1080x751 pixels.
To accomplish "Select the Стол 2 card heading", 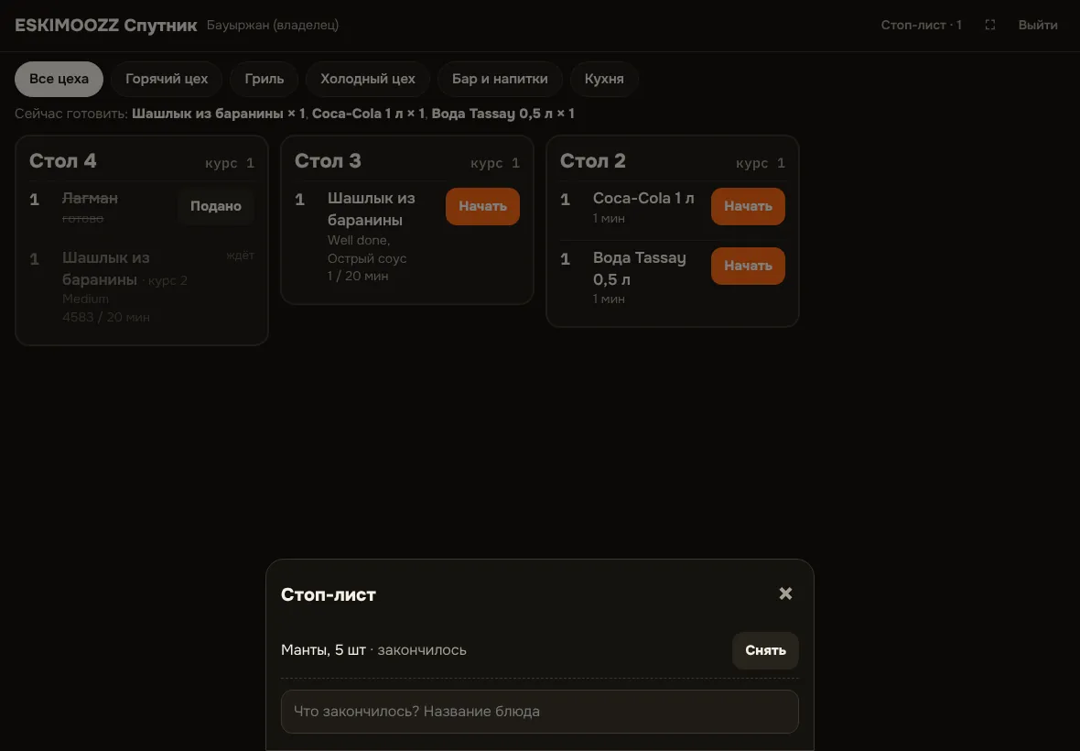I will [x=593, y=160].
